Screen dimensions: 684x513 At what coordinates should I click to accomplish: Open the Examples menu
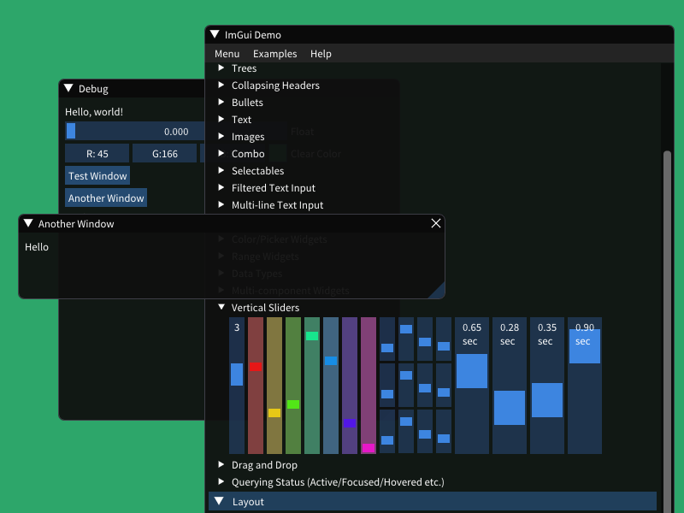pyautogui.click(x=274, y=54)
